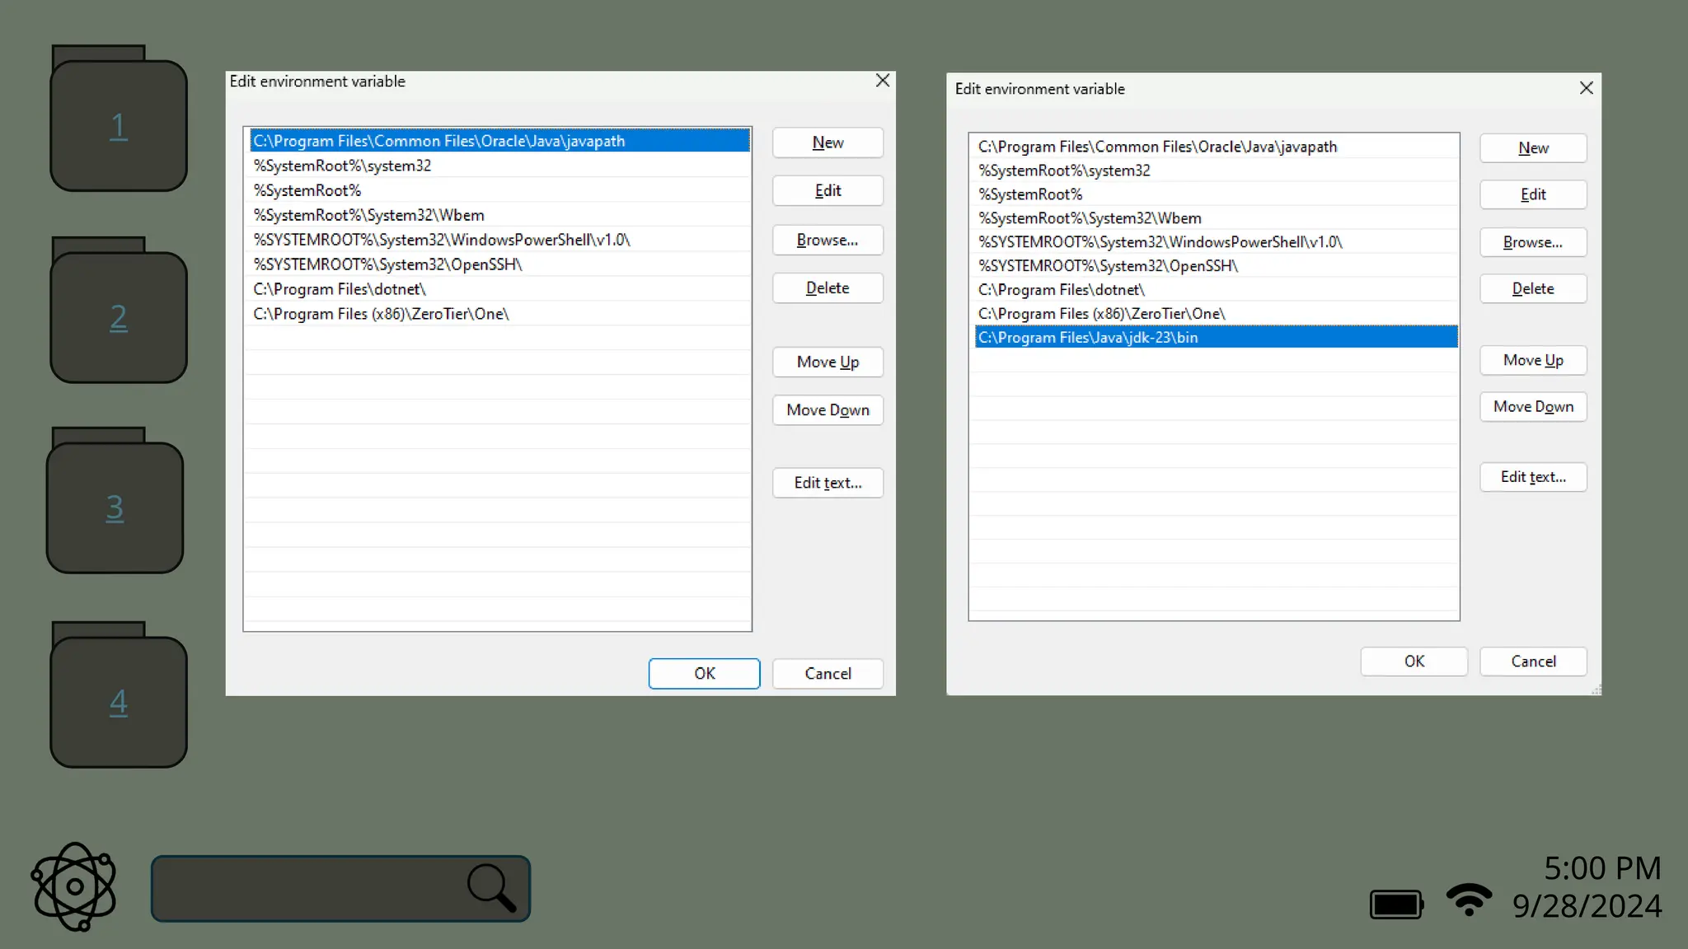Open desktop folder numbered 4
Viewport: 1688px width, 949px height.
[x=119, y=700]
